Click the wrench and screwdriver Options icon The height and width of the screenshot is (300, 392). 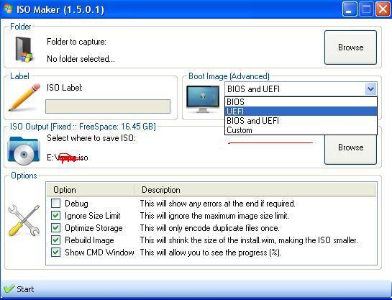pyautogui.click(x=24, y=220)
